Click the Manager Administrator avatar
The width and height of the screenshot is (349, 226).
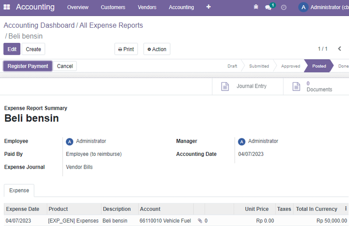click(x=241, y=142)
